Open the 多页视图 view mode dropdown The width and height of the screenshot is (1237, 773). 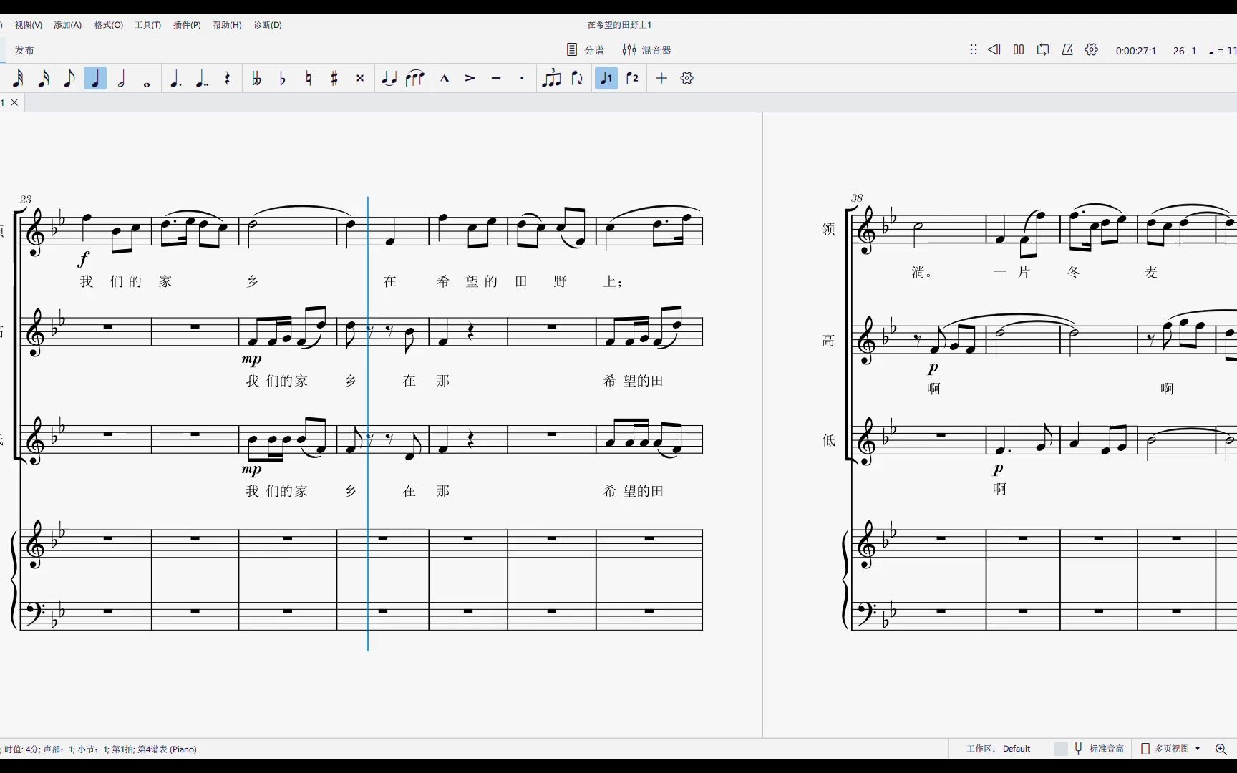point(1171,749)
